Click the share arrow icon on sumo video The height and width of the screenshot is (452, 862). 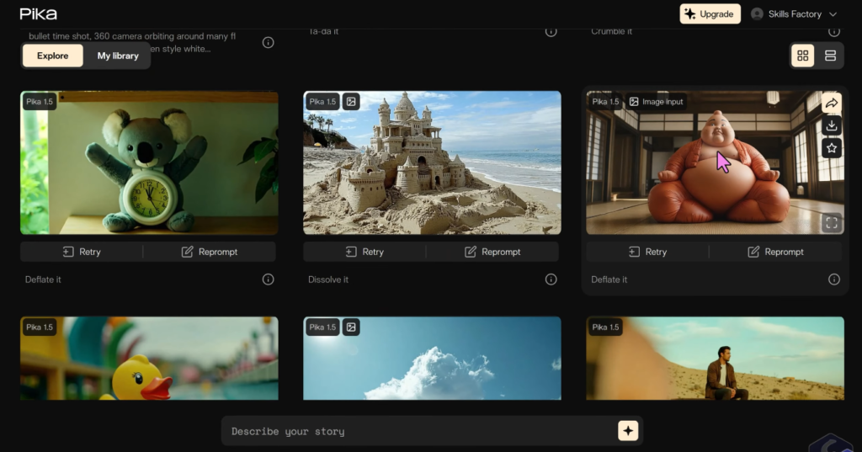832,103
